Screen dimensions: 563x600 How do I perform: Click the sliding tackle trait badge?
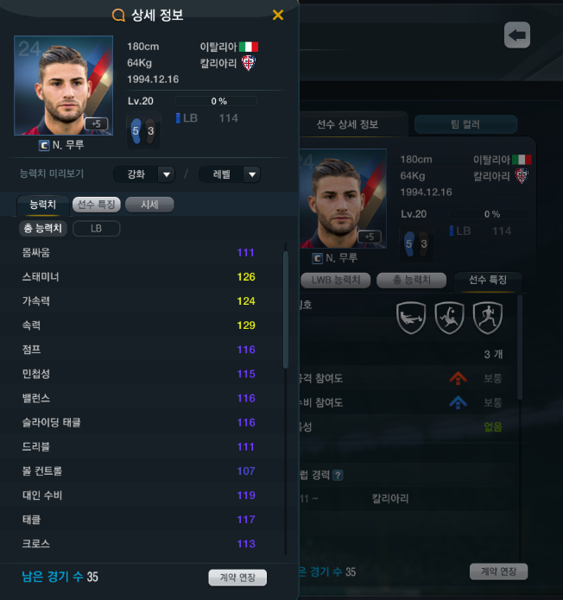411,318
